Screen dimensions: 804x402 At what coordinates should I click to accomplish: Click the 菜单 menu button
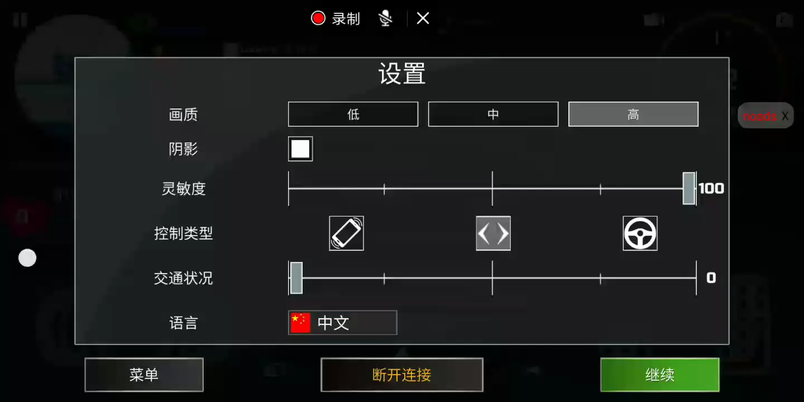(144, 375)
